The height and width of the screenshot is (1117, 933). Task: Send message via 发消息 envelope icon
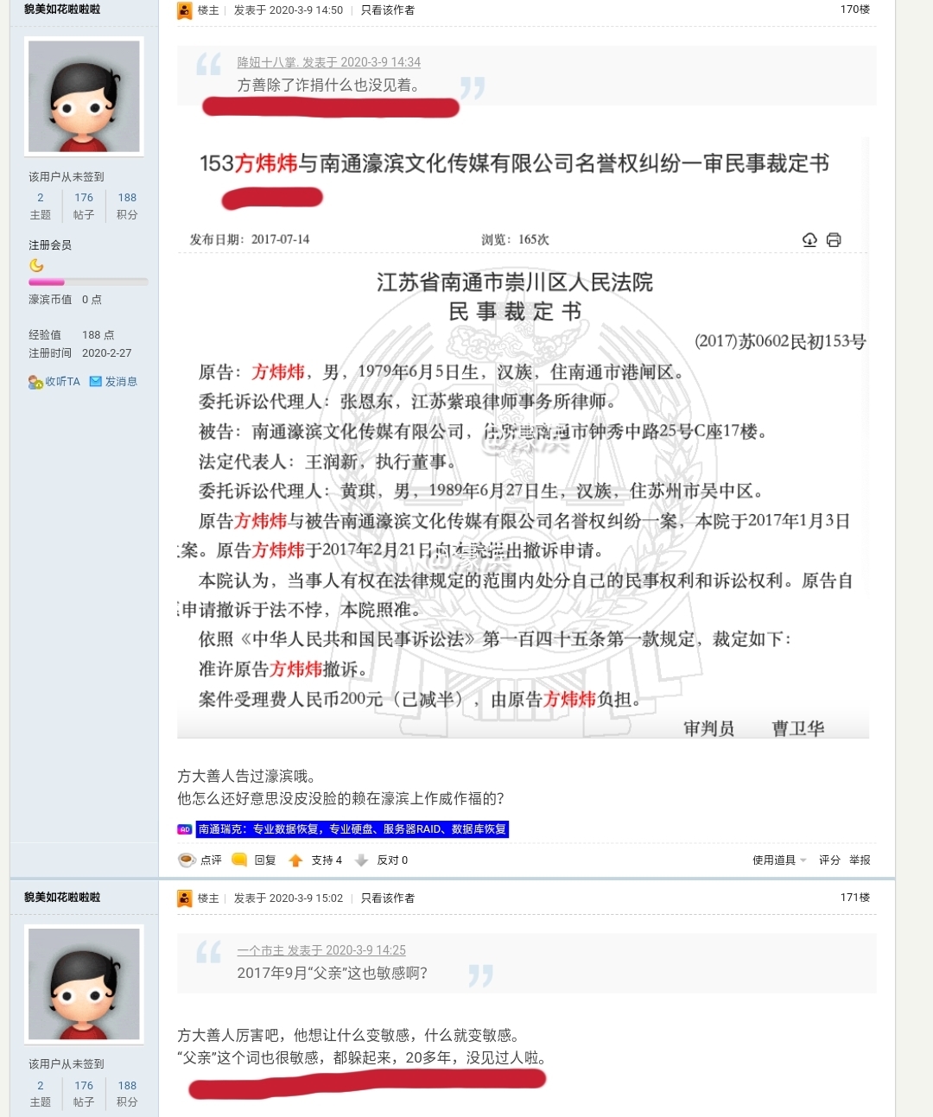pos(96,381)
